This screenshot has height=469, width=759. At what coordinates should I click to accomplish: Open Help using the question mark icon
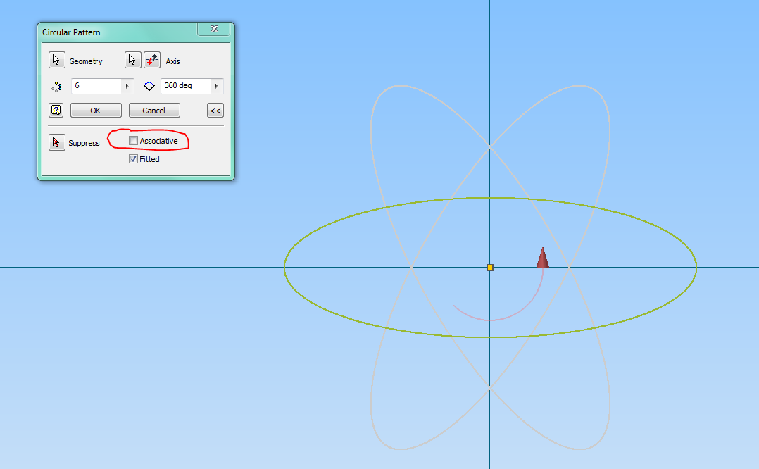click(x=56, y=110)
